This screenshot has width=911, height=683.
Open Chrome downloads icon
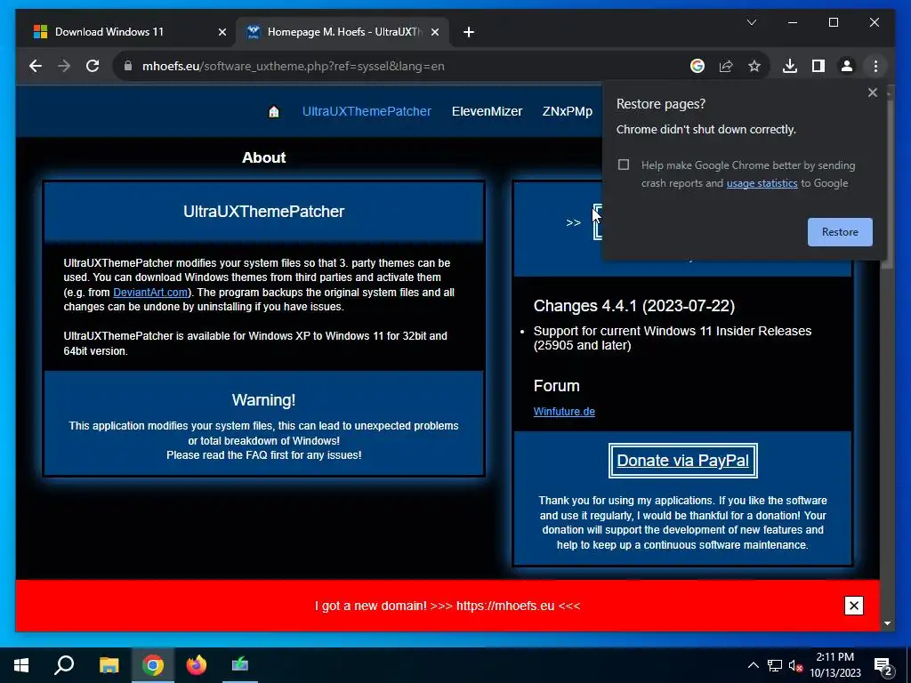tap(790, 66)
